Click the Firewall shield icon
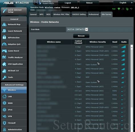 pyautogui.click(x=5, y=123)
